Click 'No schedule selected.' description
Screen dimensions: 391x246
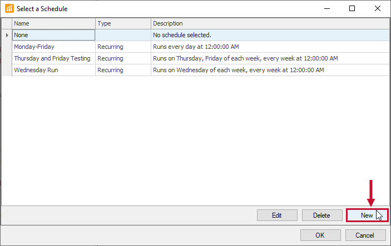[x=270, y=35]
